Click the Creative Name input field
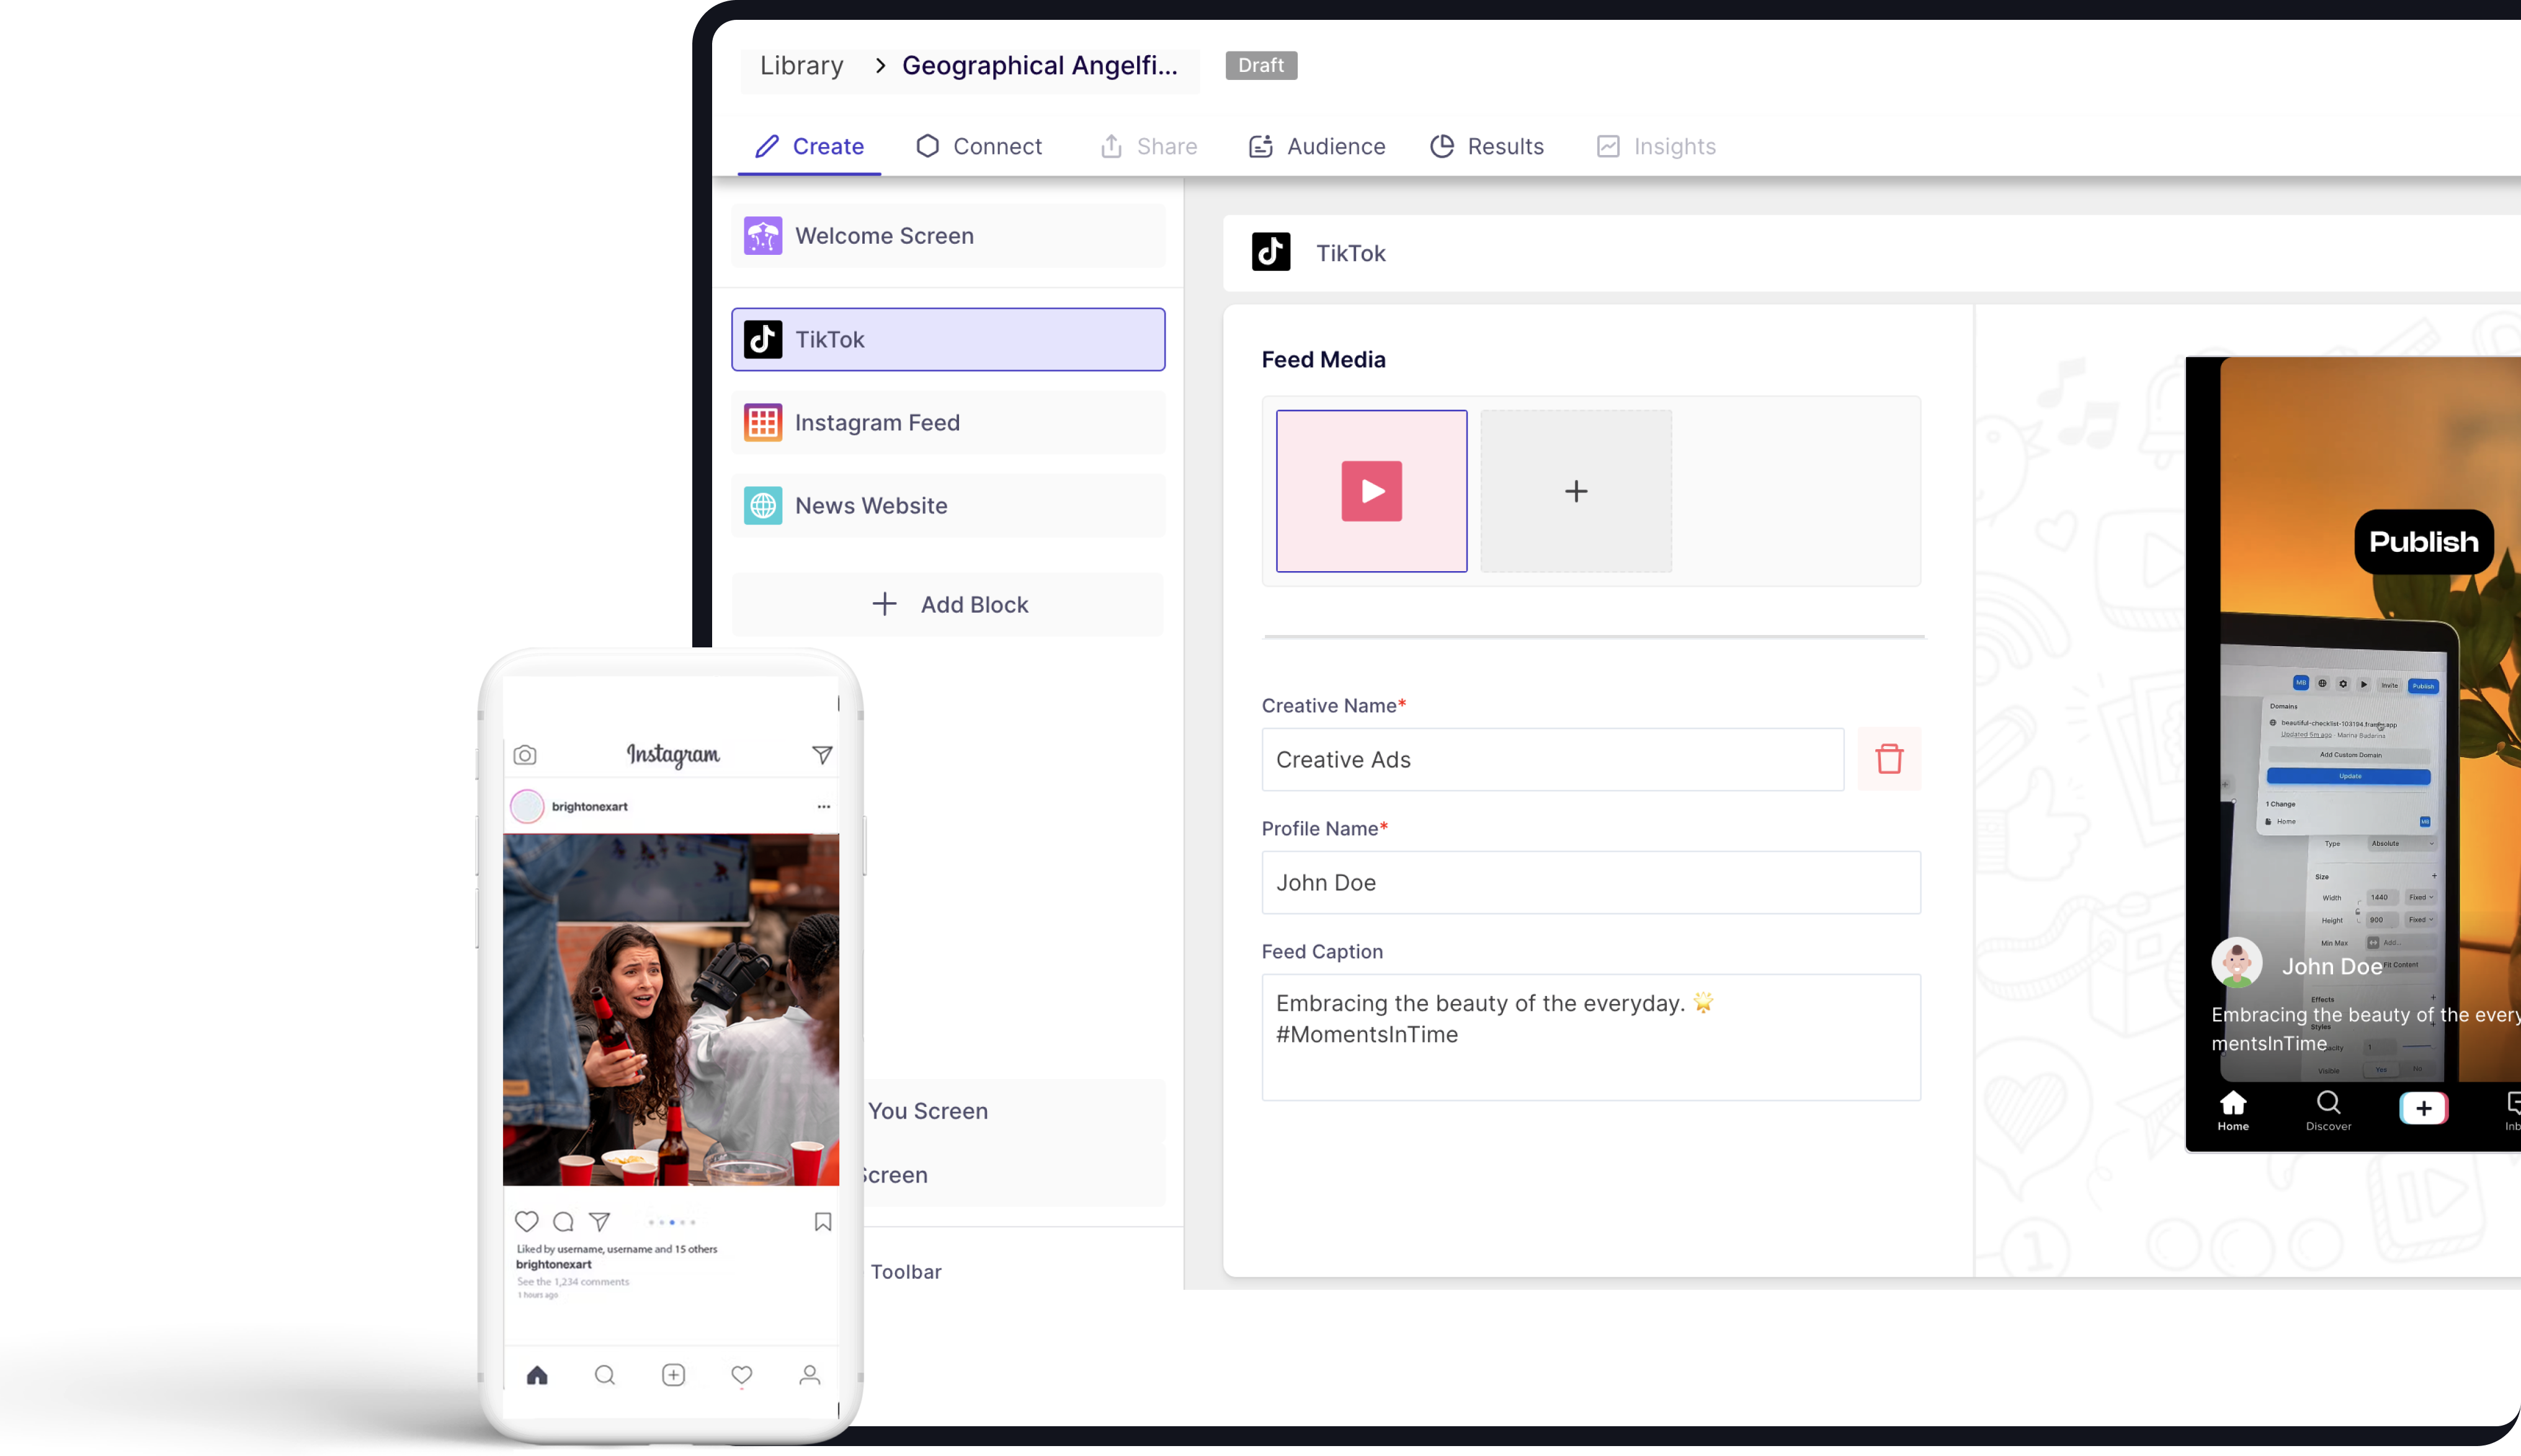 point(1553,759)
